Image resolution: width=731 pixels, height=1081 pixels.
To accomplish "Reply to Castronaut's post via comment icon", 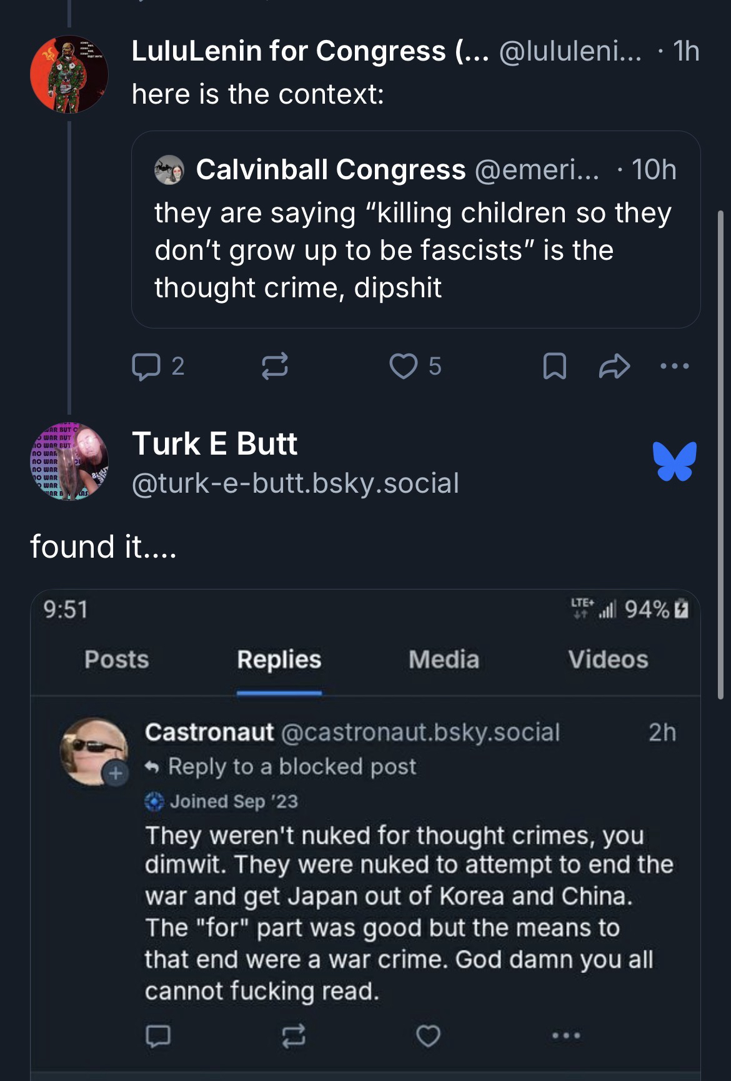I will [x=157, y=1036].
